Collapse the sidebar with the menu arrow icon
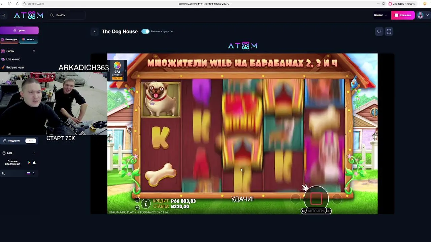Screen dimensions: 431x242 pos(4,15)
